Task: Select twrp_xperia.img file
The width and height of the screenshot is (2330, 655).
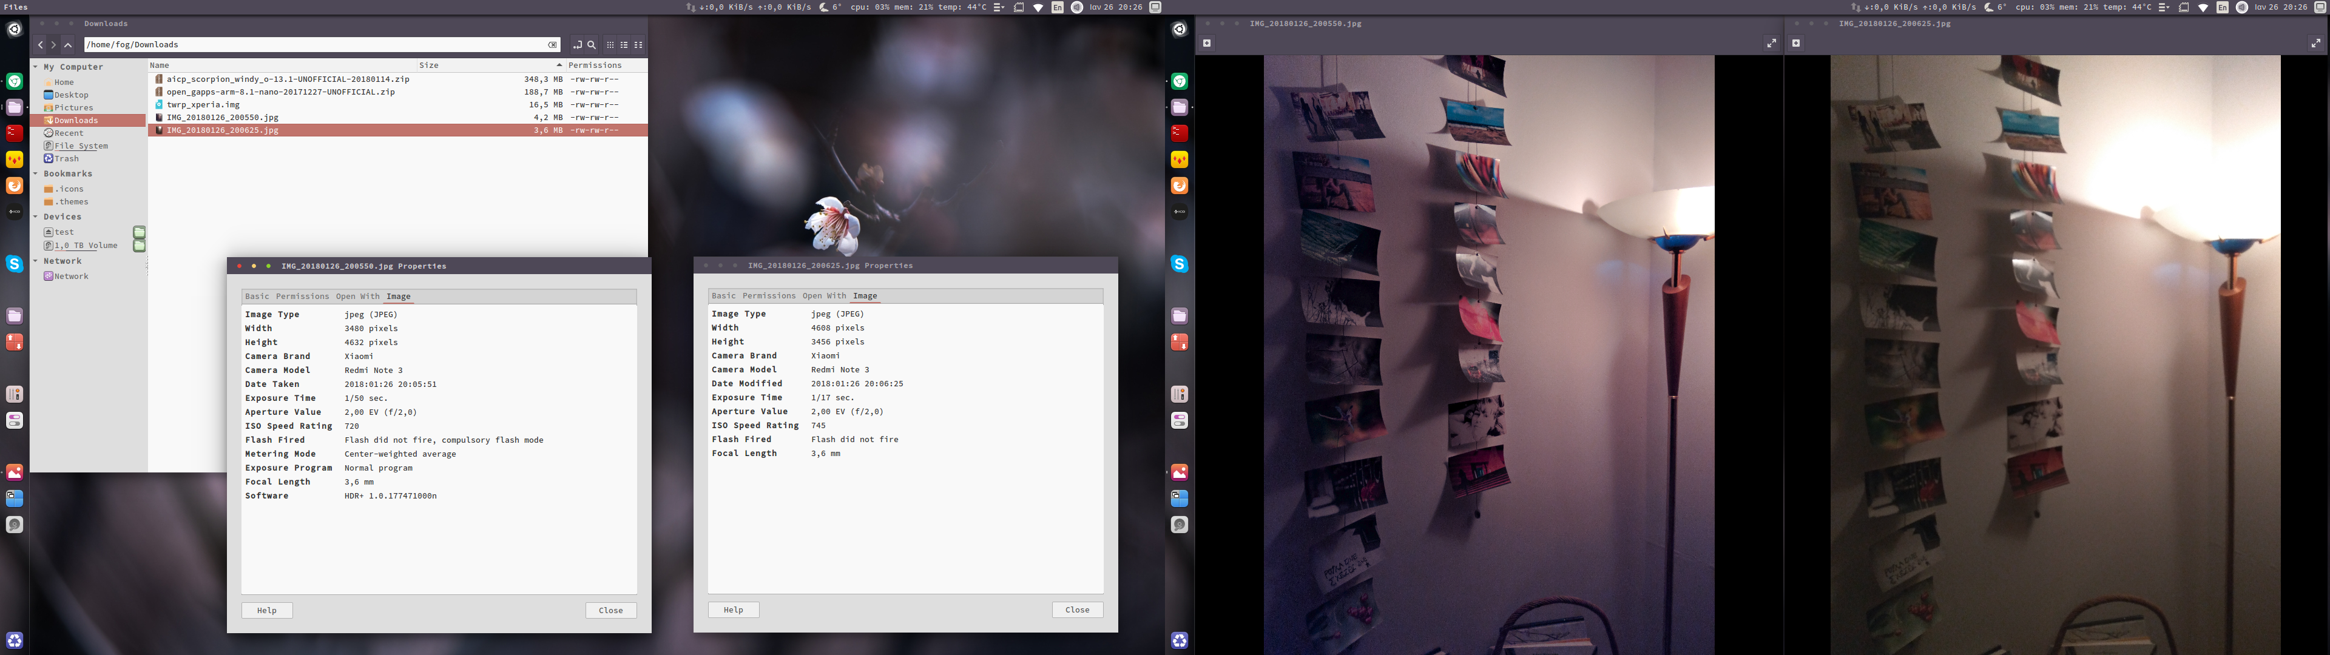Action: pos(203,105)
